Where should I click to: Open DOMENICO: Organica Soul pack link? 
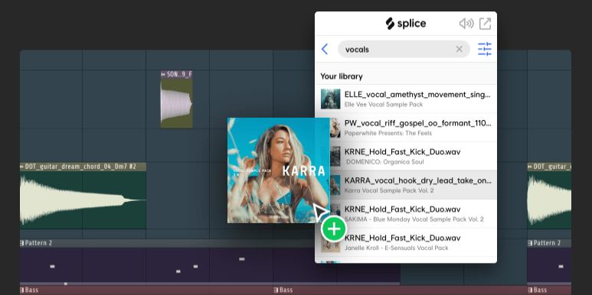pyautogui.click(x=384, y=162)
